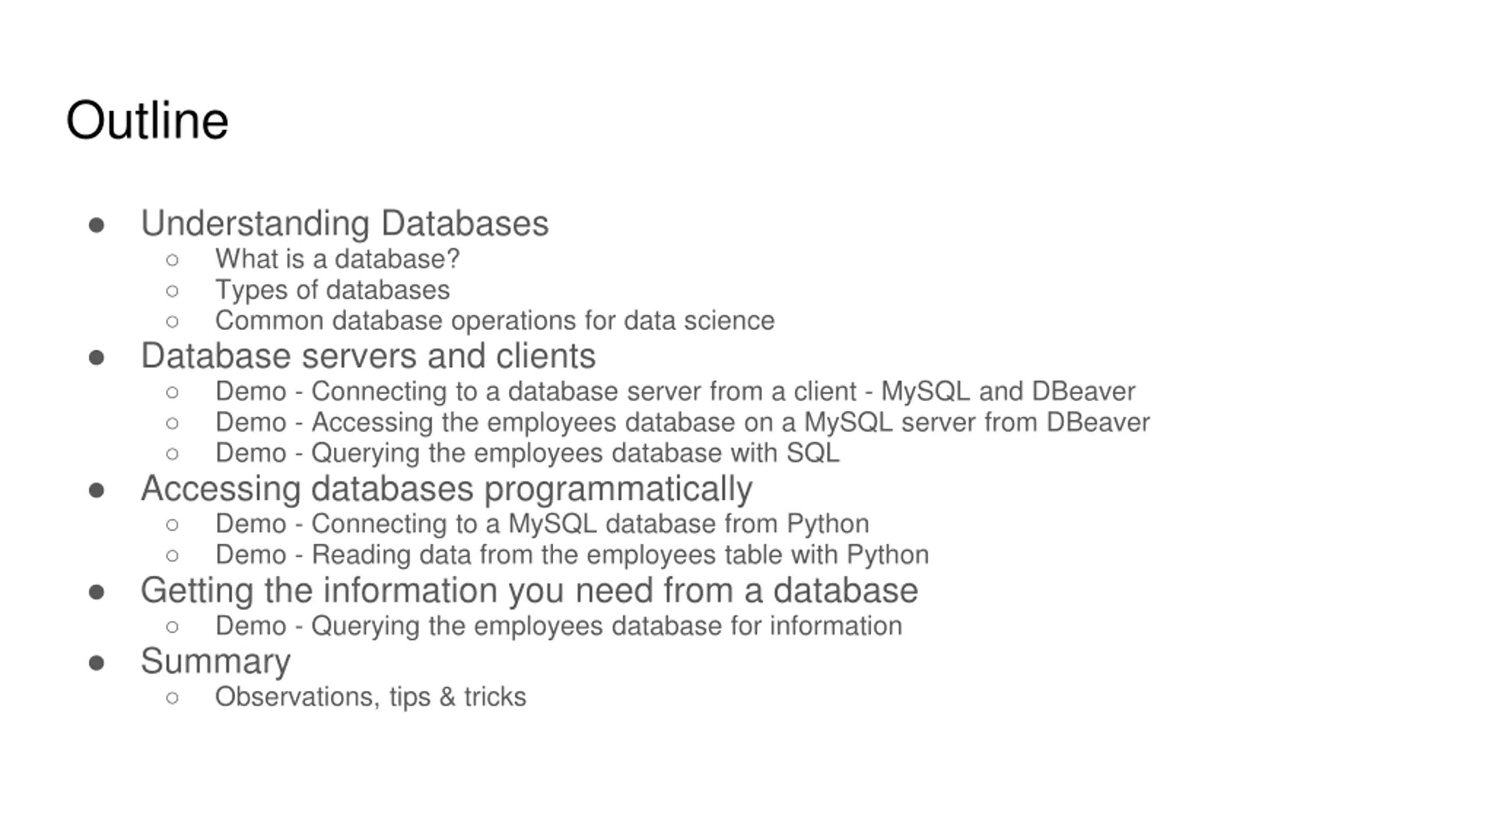Select 'Accessing the employees database' demo line
Viewport: 1494px width, 840px height.
point(683,422)
